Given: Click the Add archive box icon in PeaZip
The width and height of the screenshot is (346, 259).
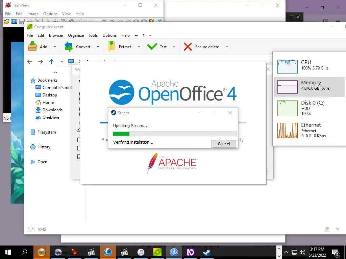Looking at the screenshot, I should tap(32, 46).
